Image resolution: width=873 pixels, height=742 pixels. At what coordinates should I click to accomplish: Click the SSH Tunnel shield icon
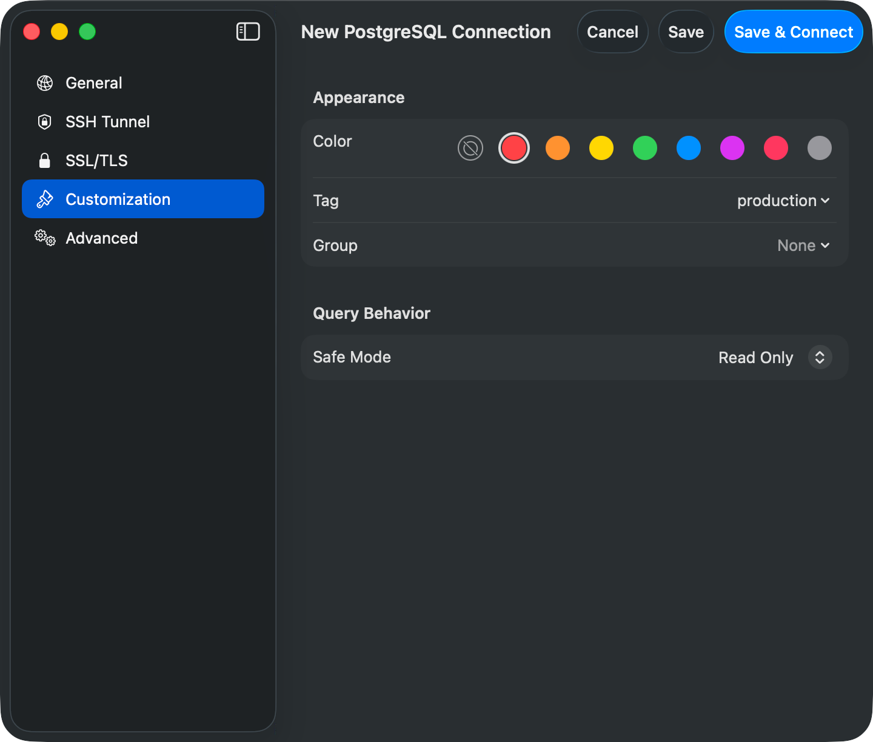(45, 122)
